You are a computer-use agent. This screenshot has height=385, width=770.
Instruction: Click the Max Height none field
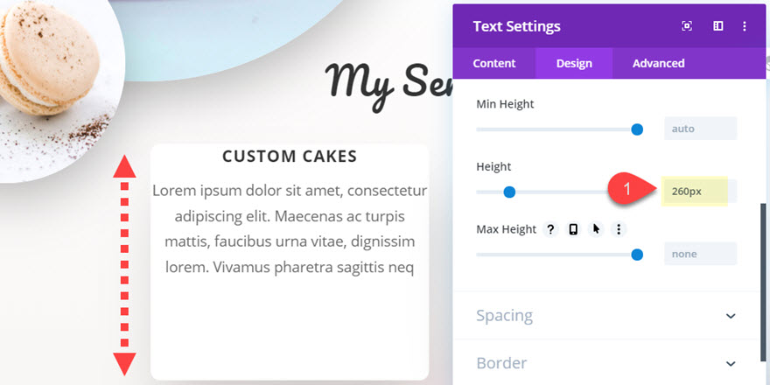(700, 254)
